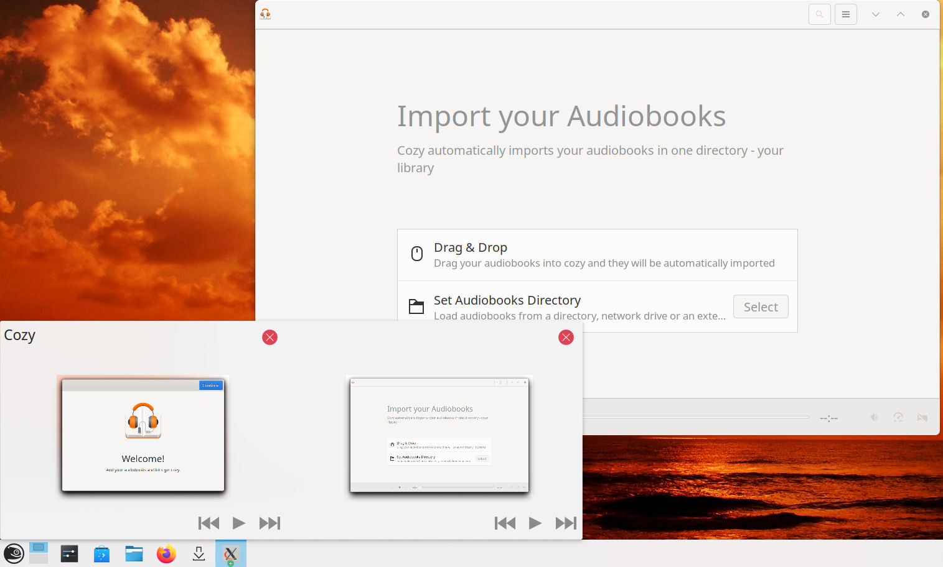This screenshot has height=567, width=943.
Task: Open the openSUSE application launcher
Action: click(x=14, y=553)
